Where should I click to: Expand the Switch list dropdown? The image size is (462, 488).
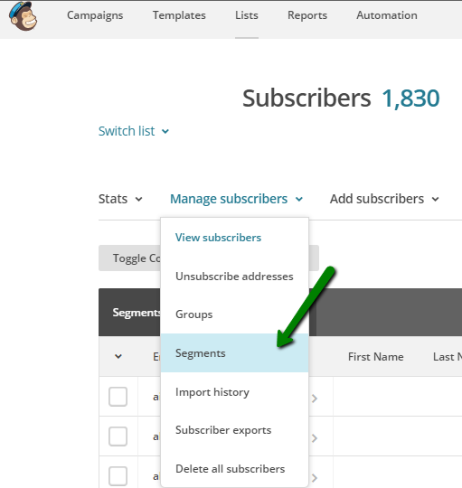tap(134, 131)
